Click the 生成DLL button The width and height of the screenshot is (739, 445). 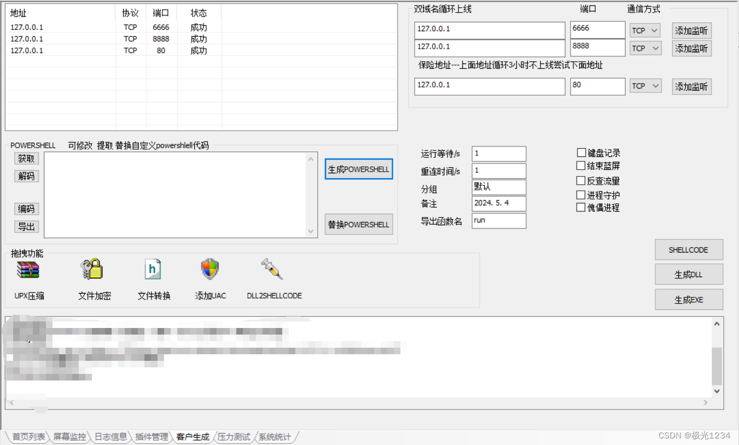coord(689,274)
